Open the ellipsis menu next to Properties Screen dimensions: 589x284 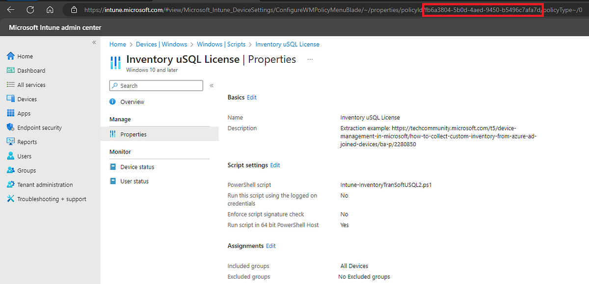[x=309, y=60]
